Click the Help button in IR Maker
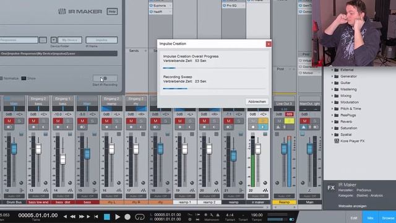This screenshot has width=396, height=223. click(112, 11)
